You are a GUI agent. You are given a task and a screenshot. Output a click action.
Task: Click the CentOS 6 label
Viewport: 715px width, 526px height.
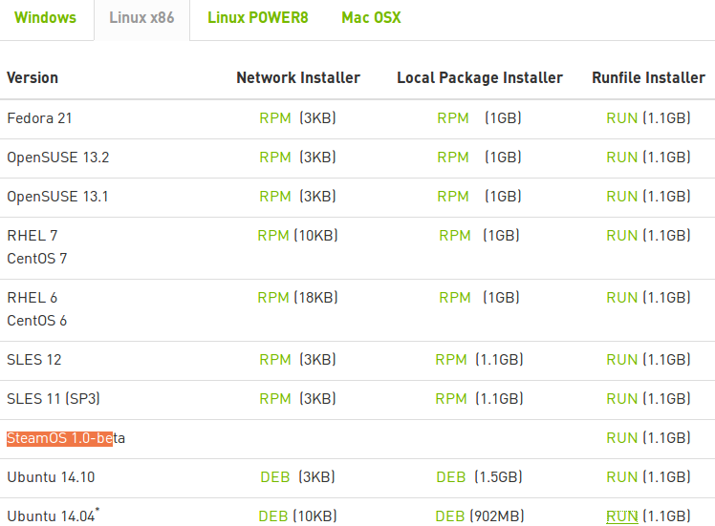[37, 321]
